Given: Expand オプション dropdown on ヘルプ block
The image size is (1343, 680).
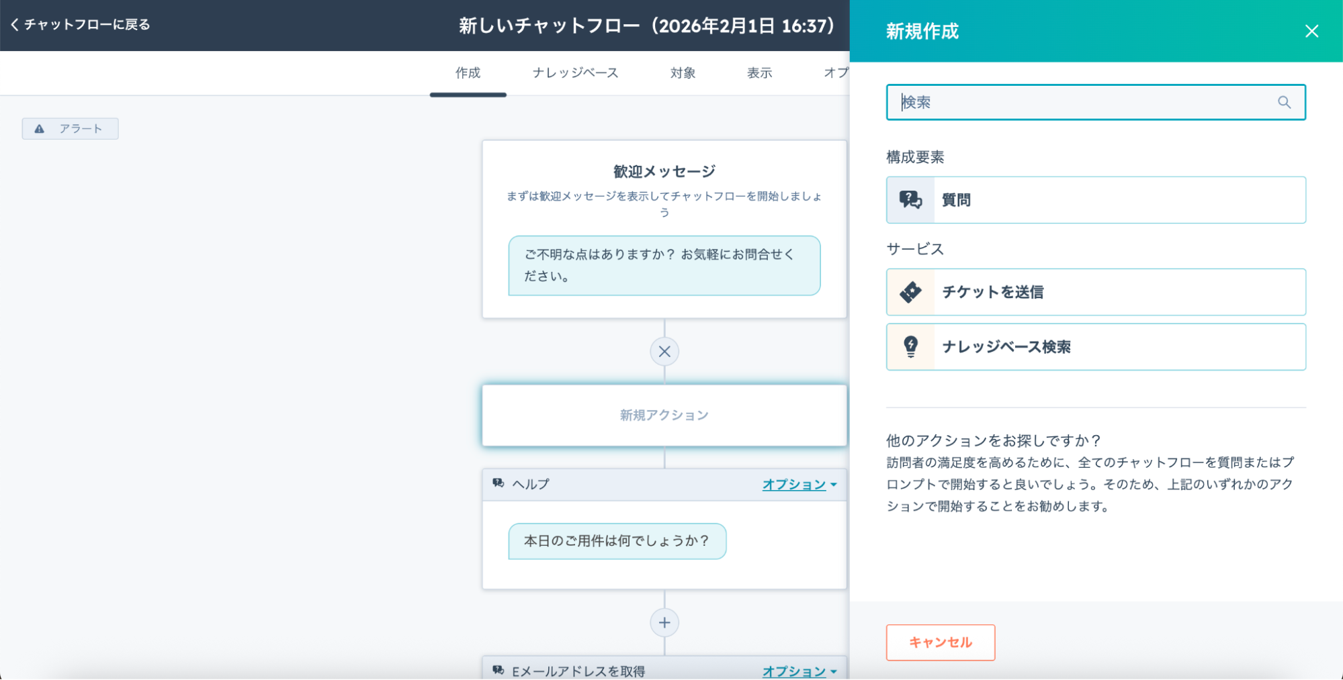Looking at the screenshot, I should click(799, 485).
